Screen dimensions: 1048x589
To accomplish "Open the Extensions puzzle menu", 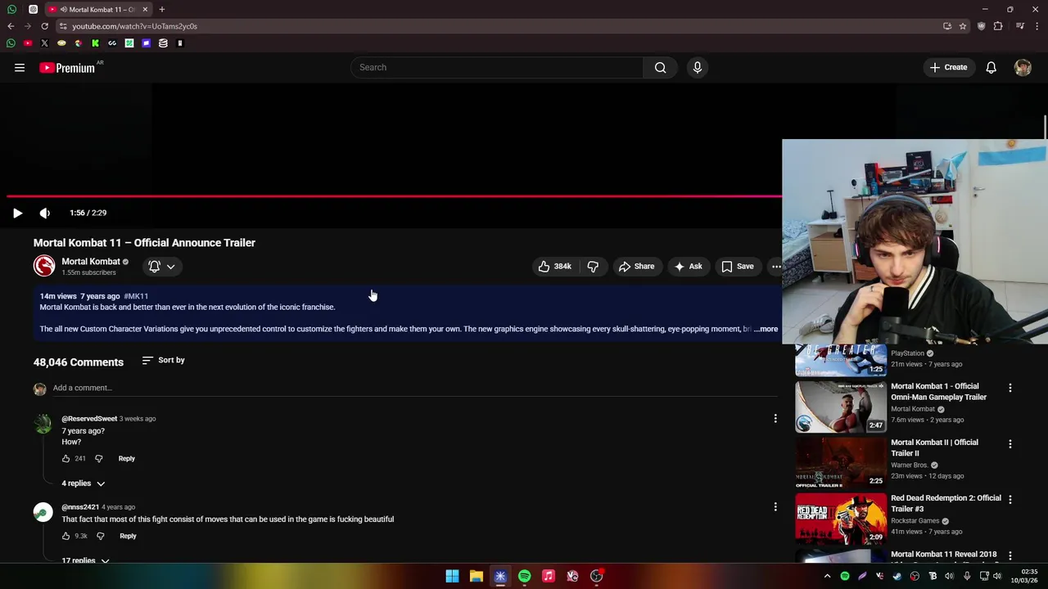I will coord(998,26).
